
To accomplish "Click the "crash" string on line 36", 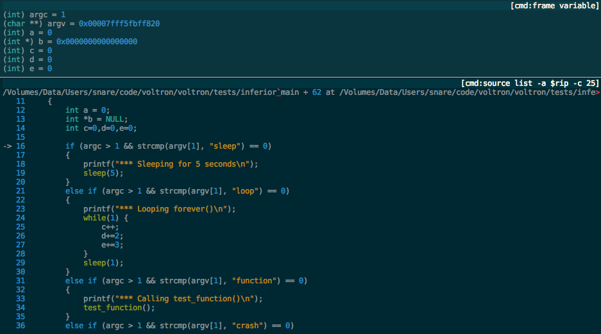I will pyautogui.click(x=250, y=326).
